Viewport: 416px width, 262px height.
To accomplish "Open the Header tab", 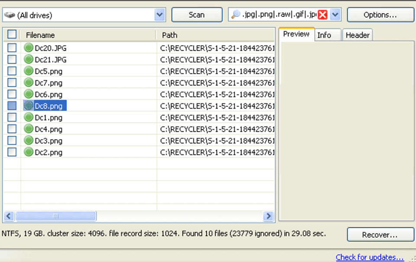I will [357, 35].
